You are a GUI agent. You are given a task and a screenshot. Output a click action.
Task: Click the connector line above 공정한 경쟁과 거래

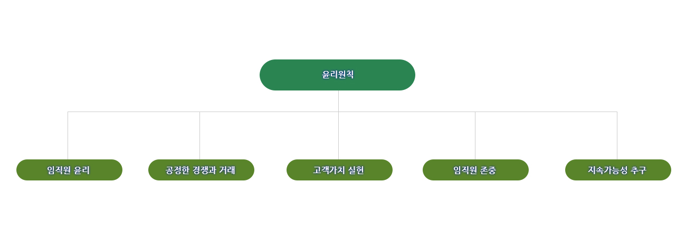(x=199, y=136)
